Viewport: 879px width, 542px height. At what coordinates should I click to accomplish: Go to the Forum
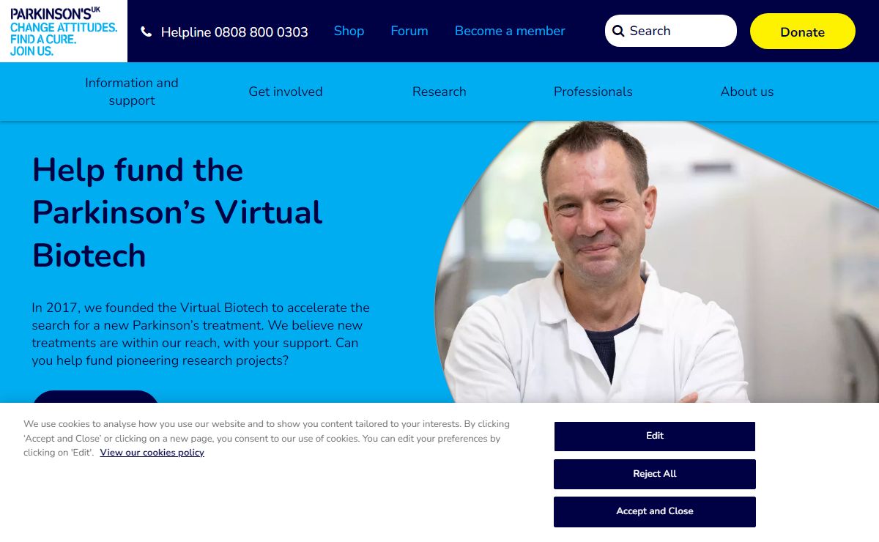click(x=409, y=31)
